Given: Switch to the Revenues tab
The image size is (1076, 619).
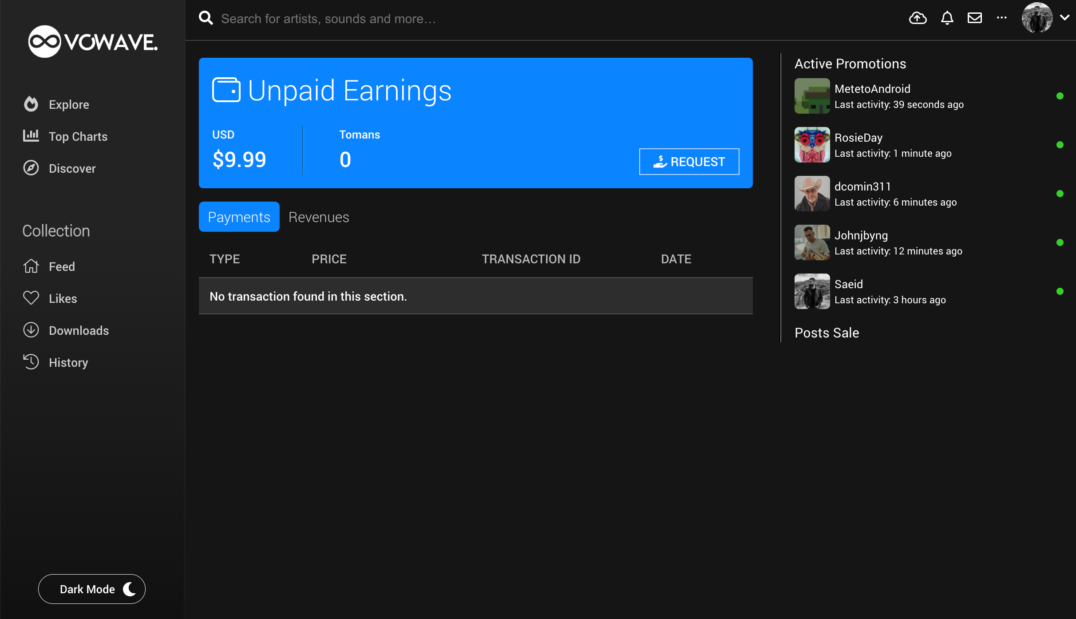Looking at the screenshot, I should pyautogui.click(x=319, y=217).
